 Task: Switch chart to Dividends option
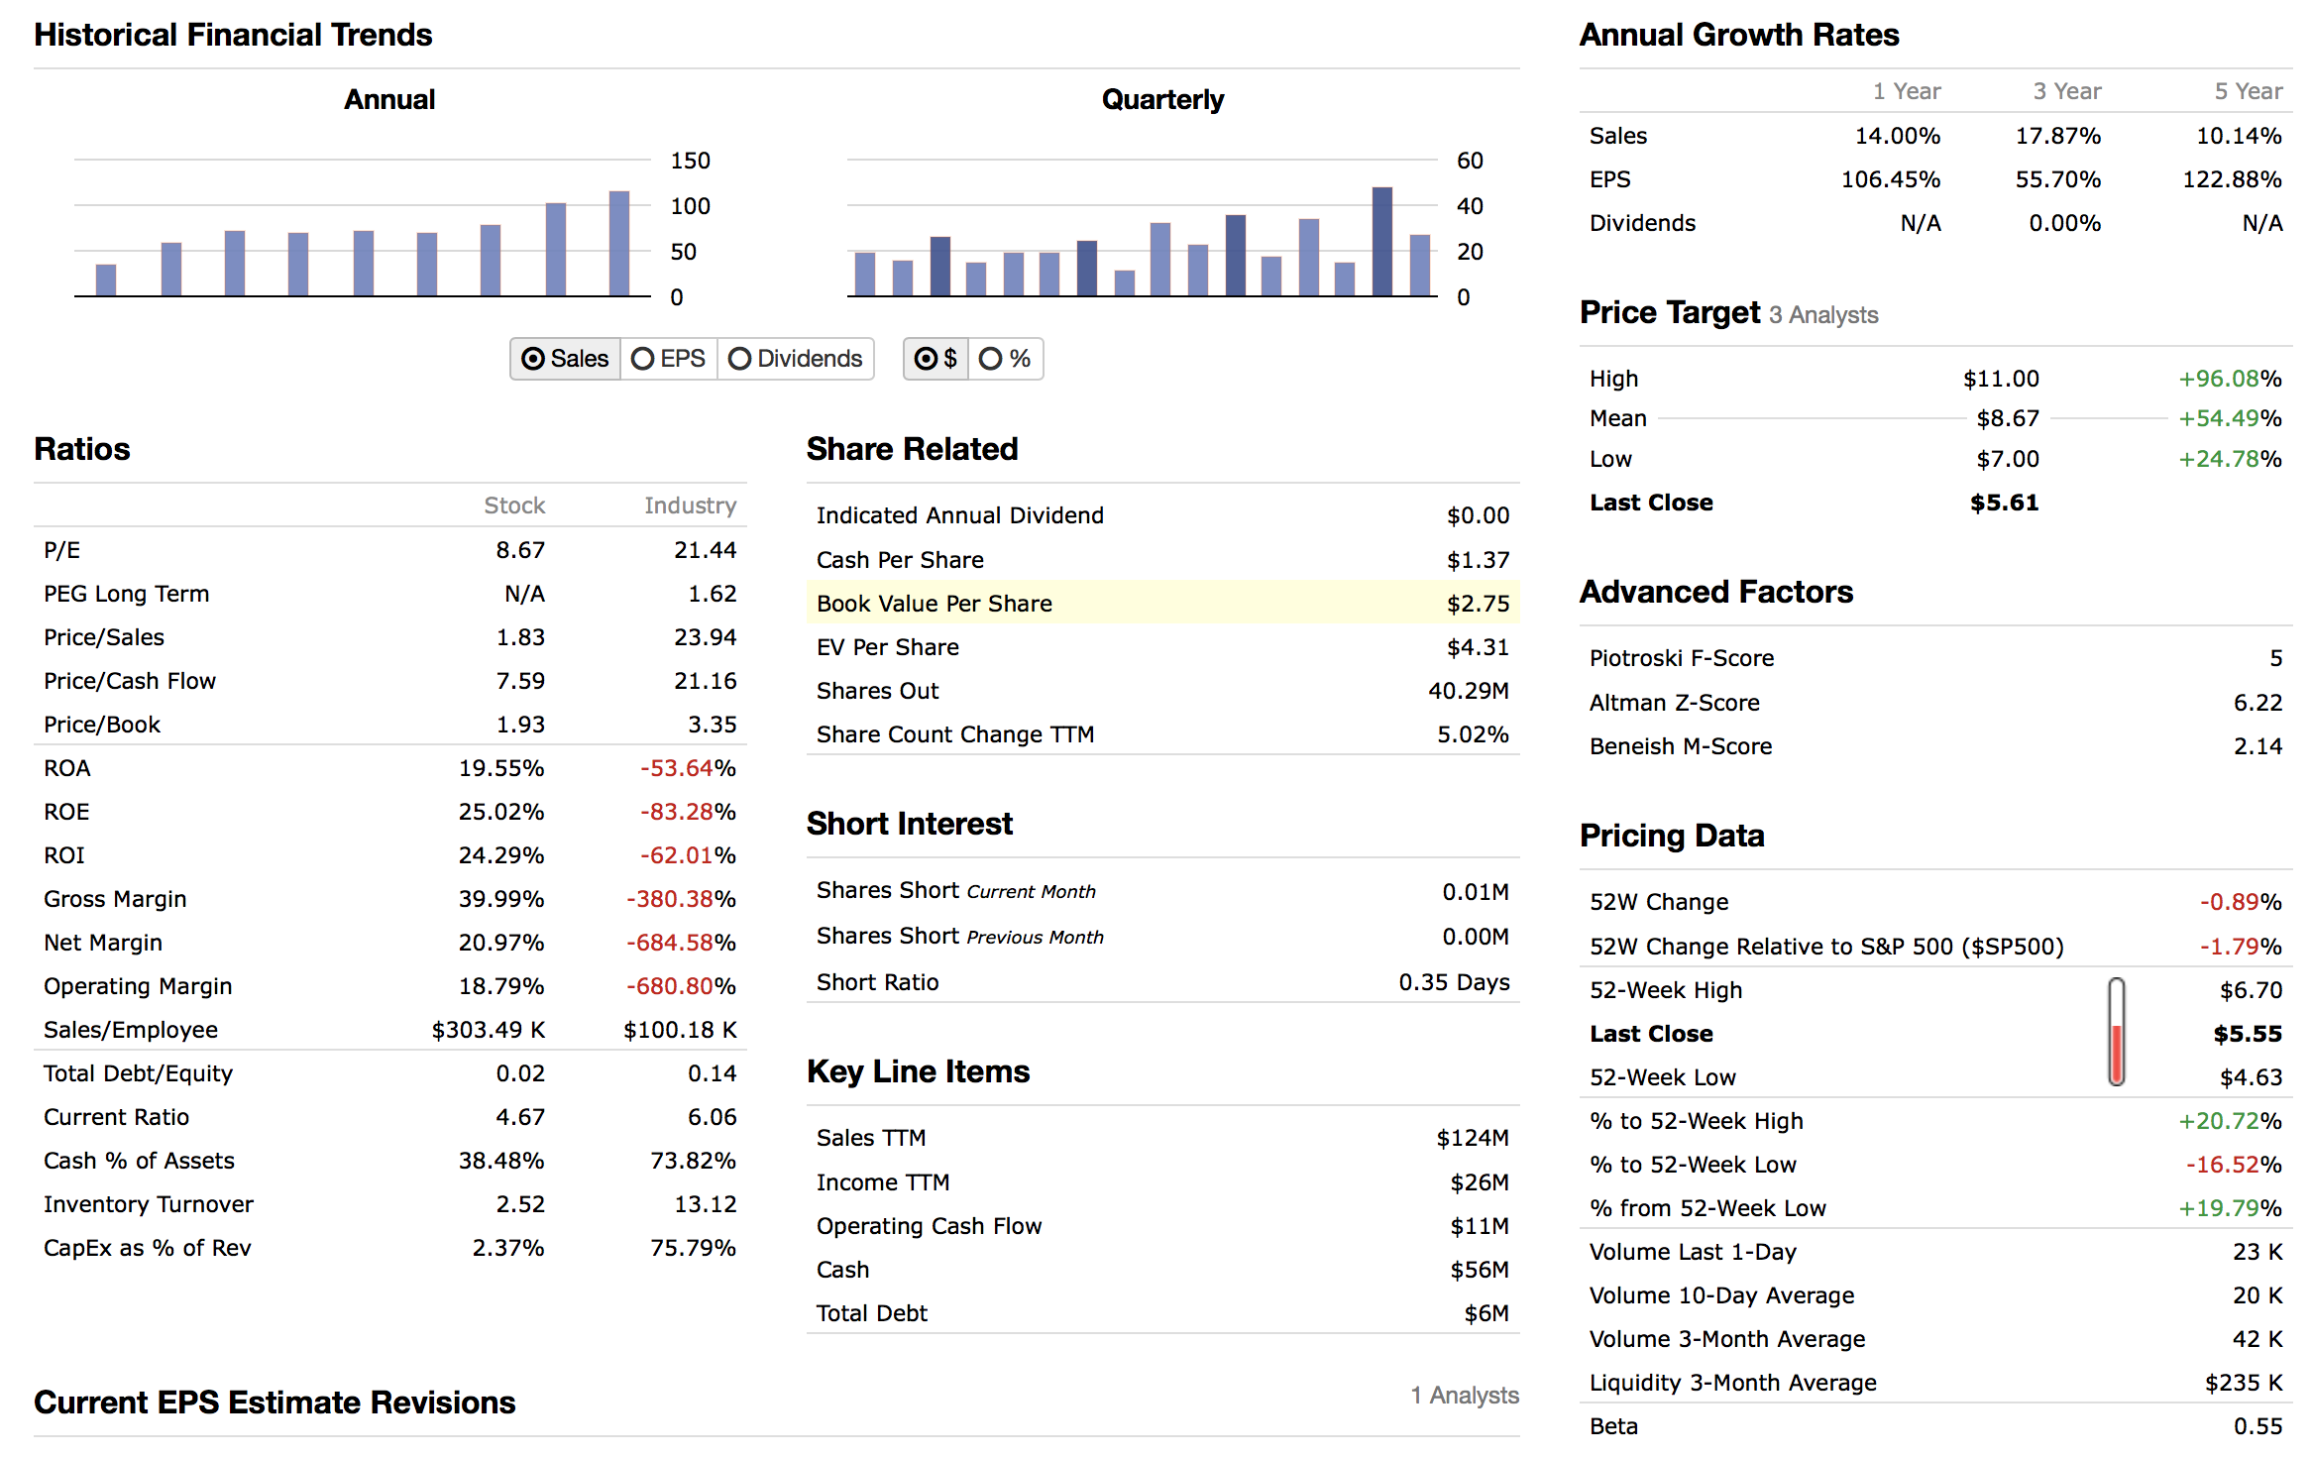[x=795, y=359]
